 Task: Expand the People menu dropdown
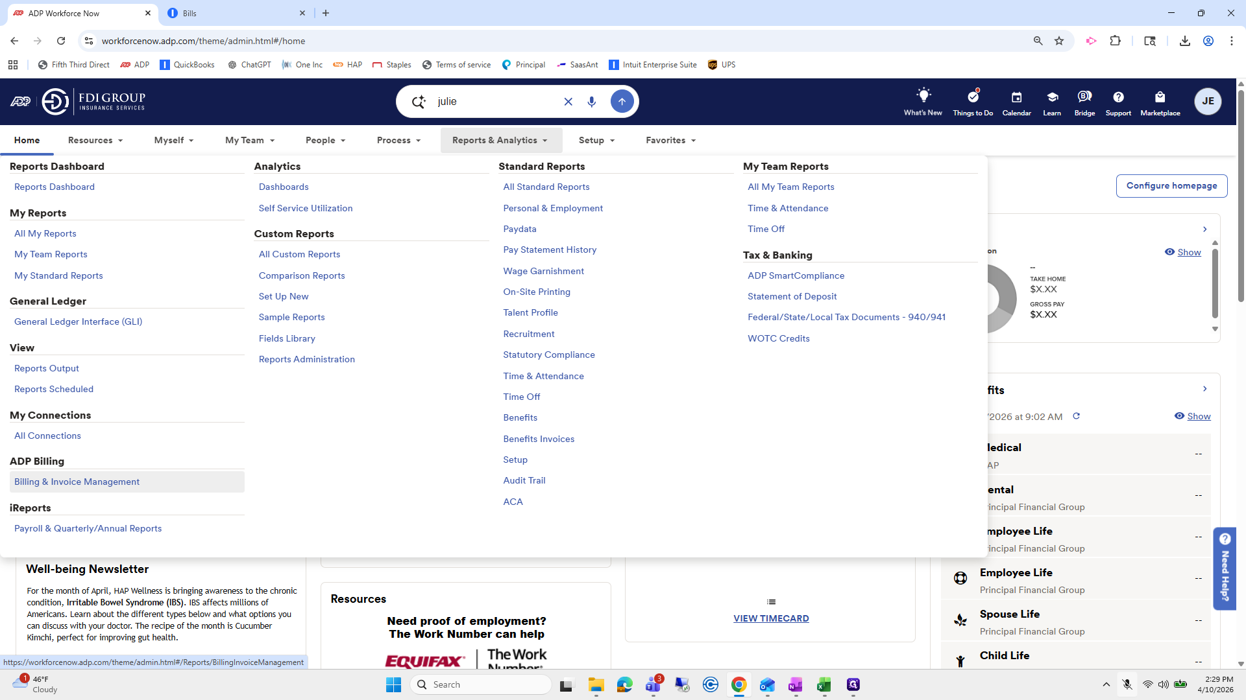pos(326,140)
